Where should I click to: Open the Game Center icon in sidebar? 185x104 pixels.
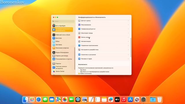54,71
